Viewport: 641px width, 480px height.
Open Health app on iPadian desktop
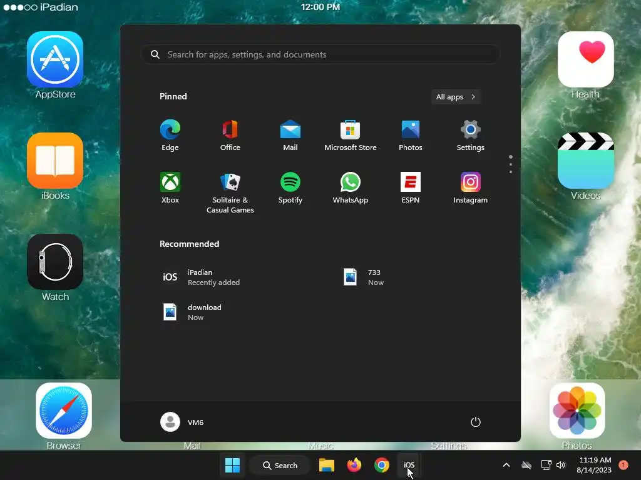[586, 65]
